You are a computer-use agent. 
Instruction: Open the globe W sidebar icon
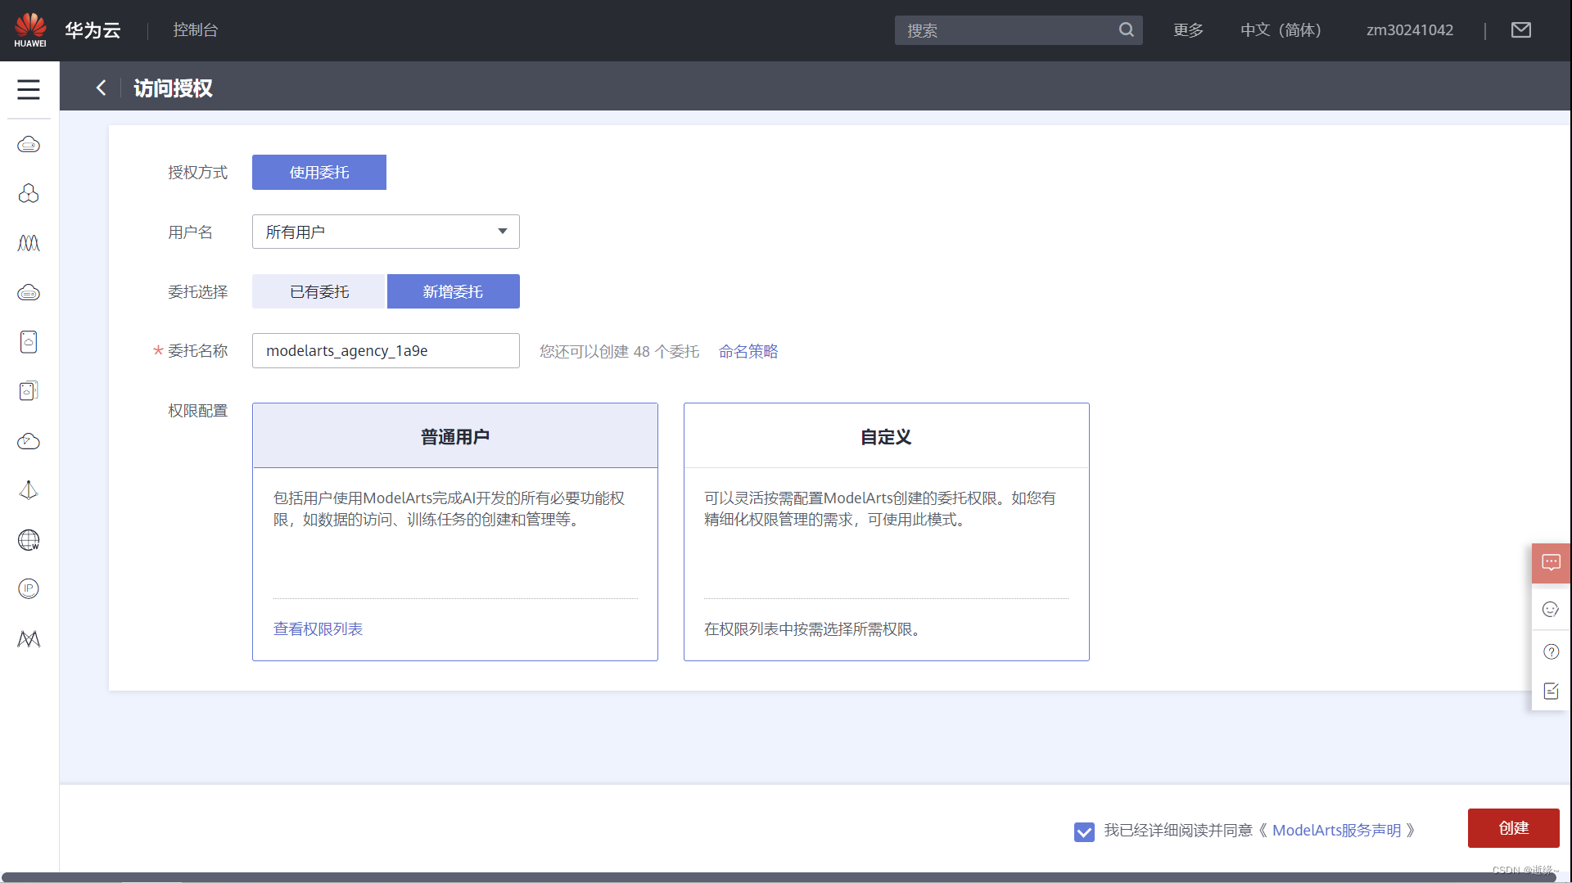[x=29, y=540]
